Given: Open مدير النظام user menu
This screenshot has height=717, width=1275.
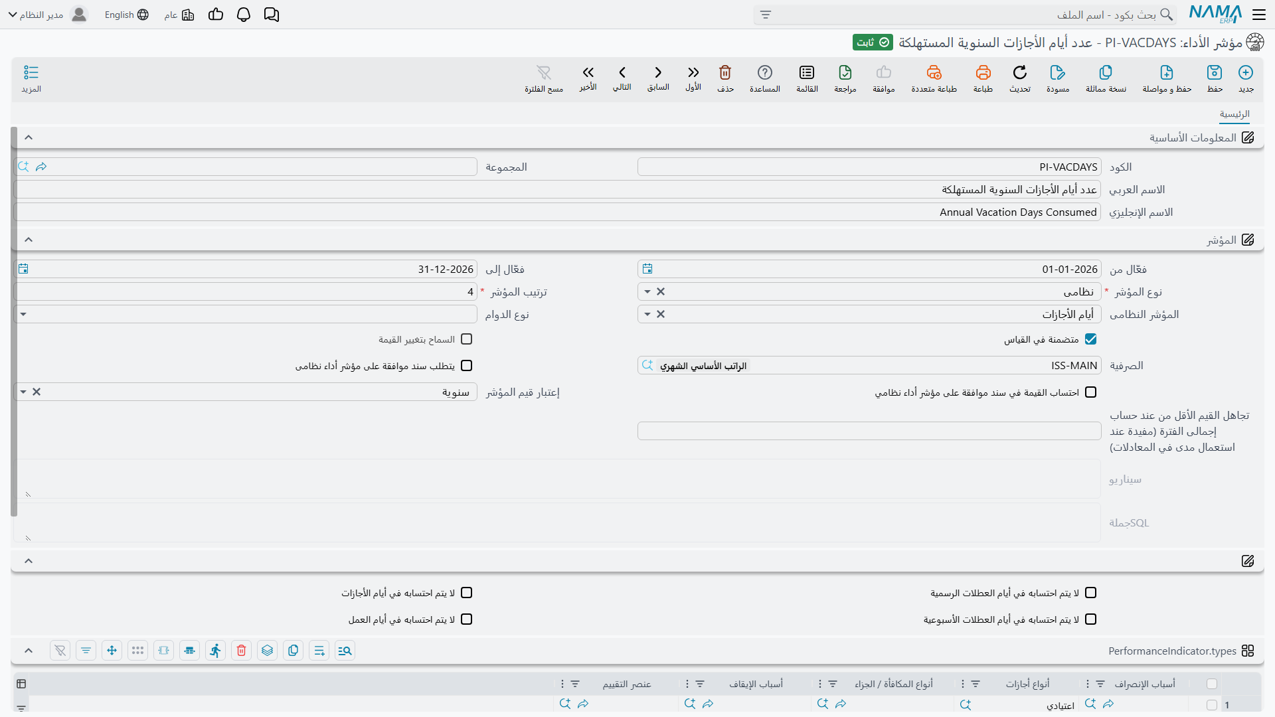Looking at the screenshot, I should coord(48,15).
